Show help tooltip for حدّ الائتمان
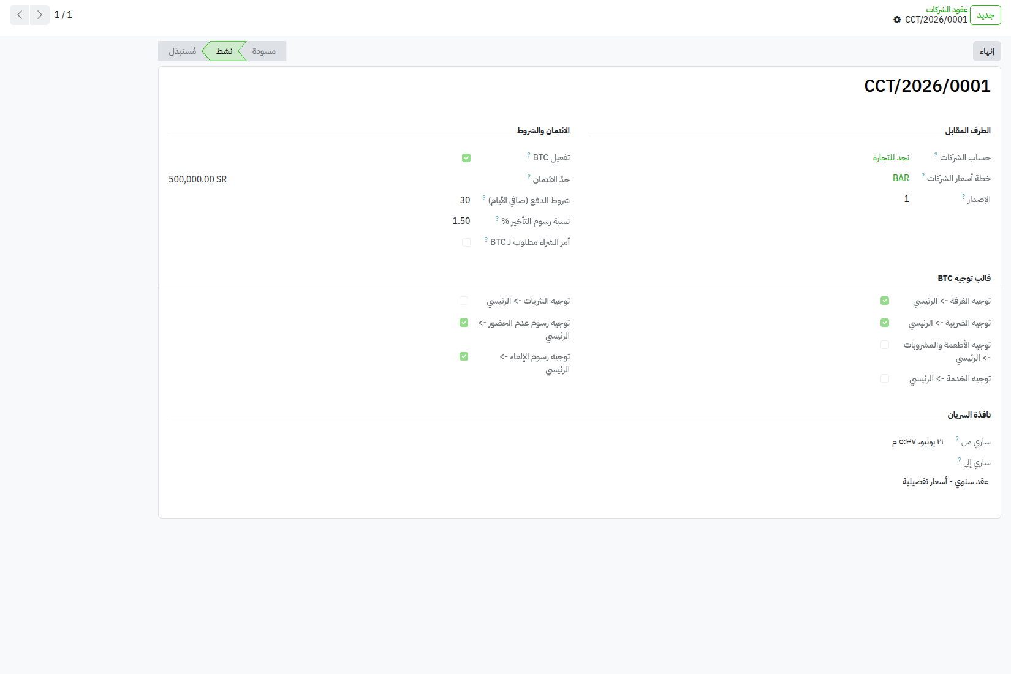Image resolution: width=1011 pixels, height=674 pixels. 529,177
